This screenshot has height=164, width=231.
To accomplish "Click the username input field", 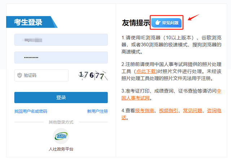I will click(x=61, y=40).
